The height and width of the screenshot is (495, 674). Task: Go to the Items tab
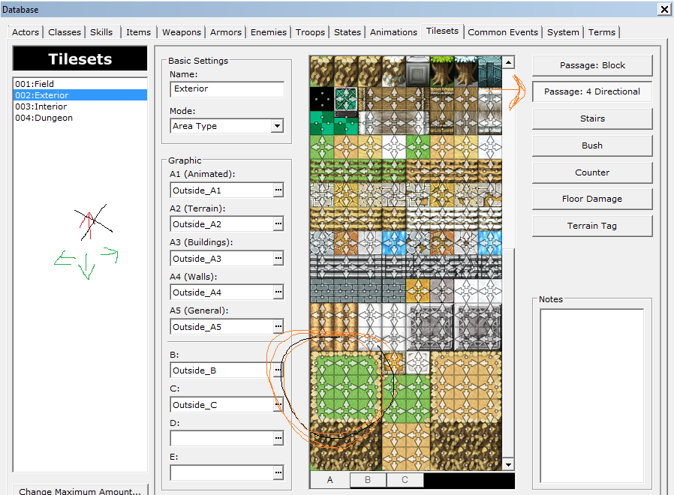pos(138,32)
